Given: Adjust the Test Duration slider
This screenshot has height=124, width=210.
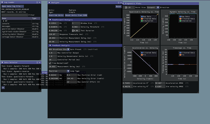Looking at the screenshot, I should [76, 31].
